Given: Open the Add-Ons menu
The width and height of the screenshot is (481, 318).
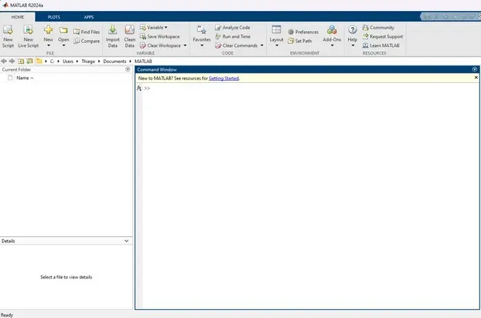Looking at the screenshot, I should point(332,37).
